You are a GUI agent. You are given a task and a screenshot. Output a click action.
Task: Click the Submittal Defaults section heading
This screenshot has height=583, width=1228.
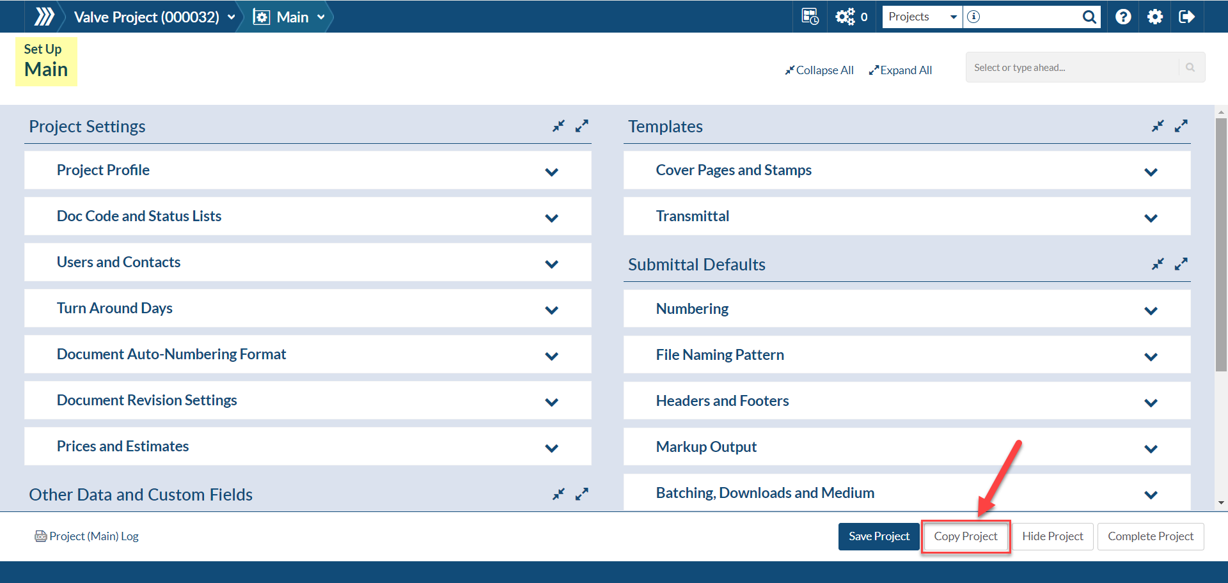tap(697, 265)
